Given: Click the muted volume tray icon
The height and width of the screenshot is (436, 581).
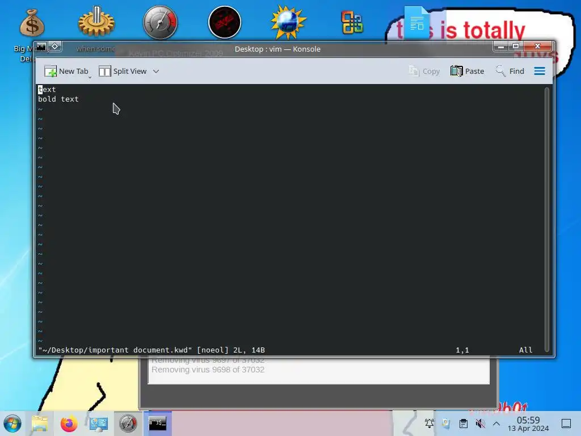Looking at the screenshot, I should (480, 424).
